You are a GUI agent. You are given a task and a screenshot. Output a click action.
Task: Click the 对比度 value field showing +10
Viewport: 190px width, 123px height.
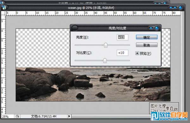pyautogui.click(x=122, y=53)
